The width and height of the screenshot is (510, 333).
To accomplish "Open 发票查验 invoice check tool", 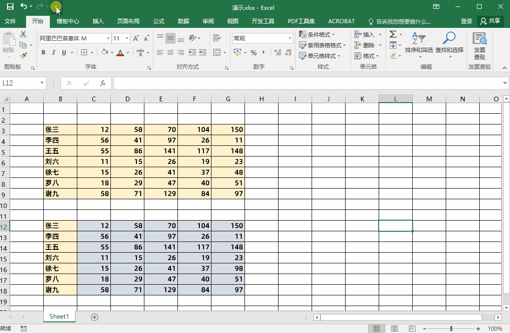I will pyautogui.click(x=480, y=46).
